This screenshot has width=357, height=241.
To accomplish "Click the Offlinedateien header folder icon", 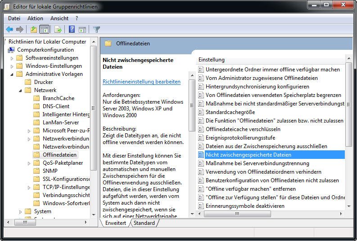I will tap(108, 44).
